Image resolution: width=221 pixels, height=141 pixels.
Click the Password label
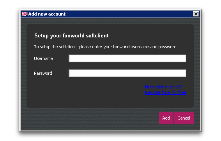(43, 73)
